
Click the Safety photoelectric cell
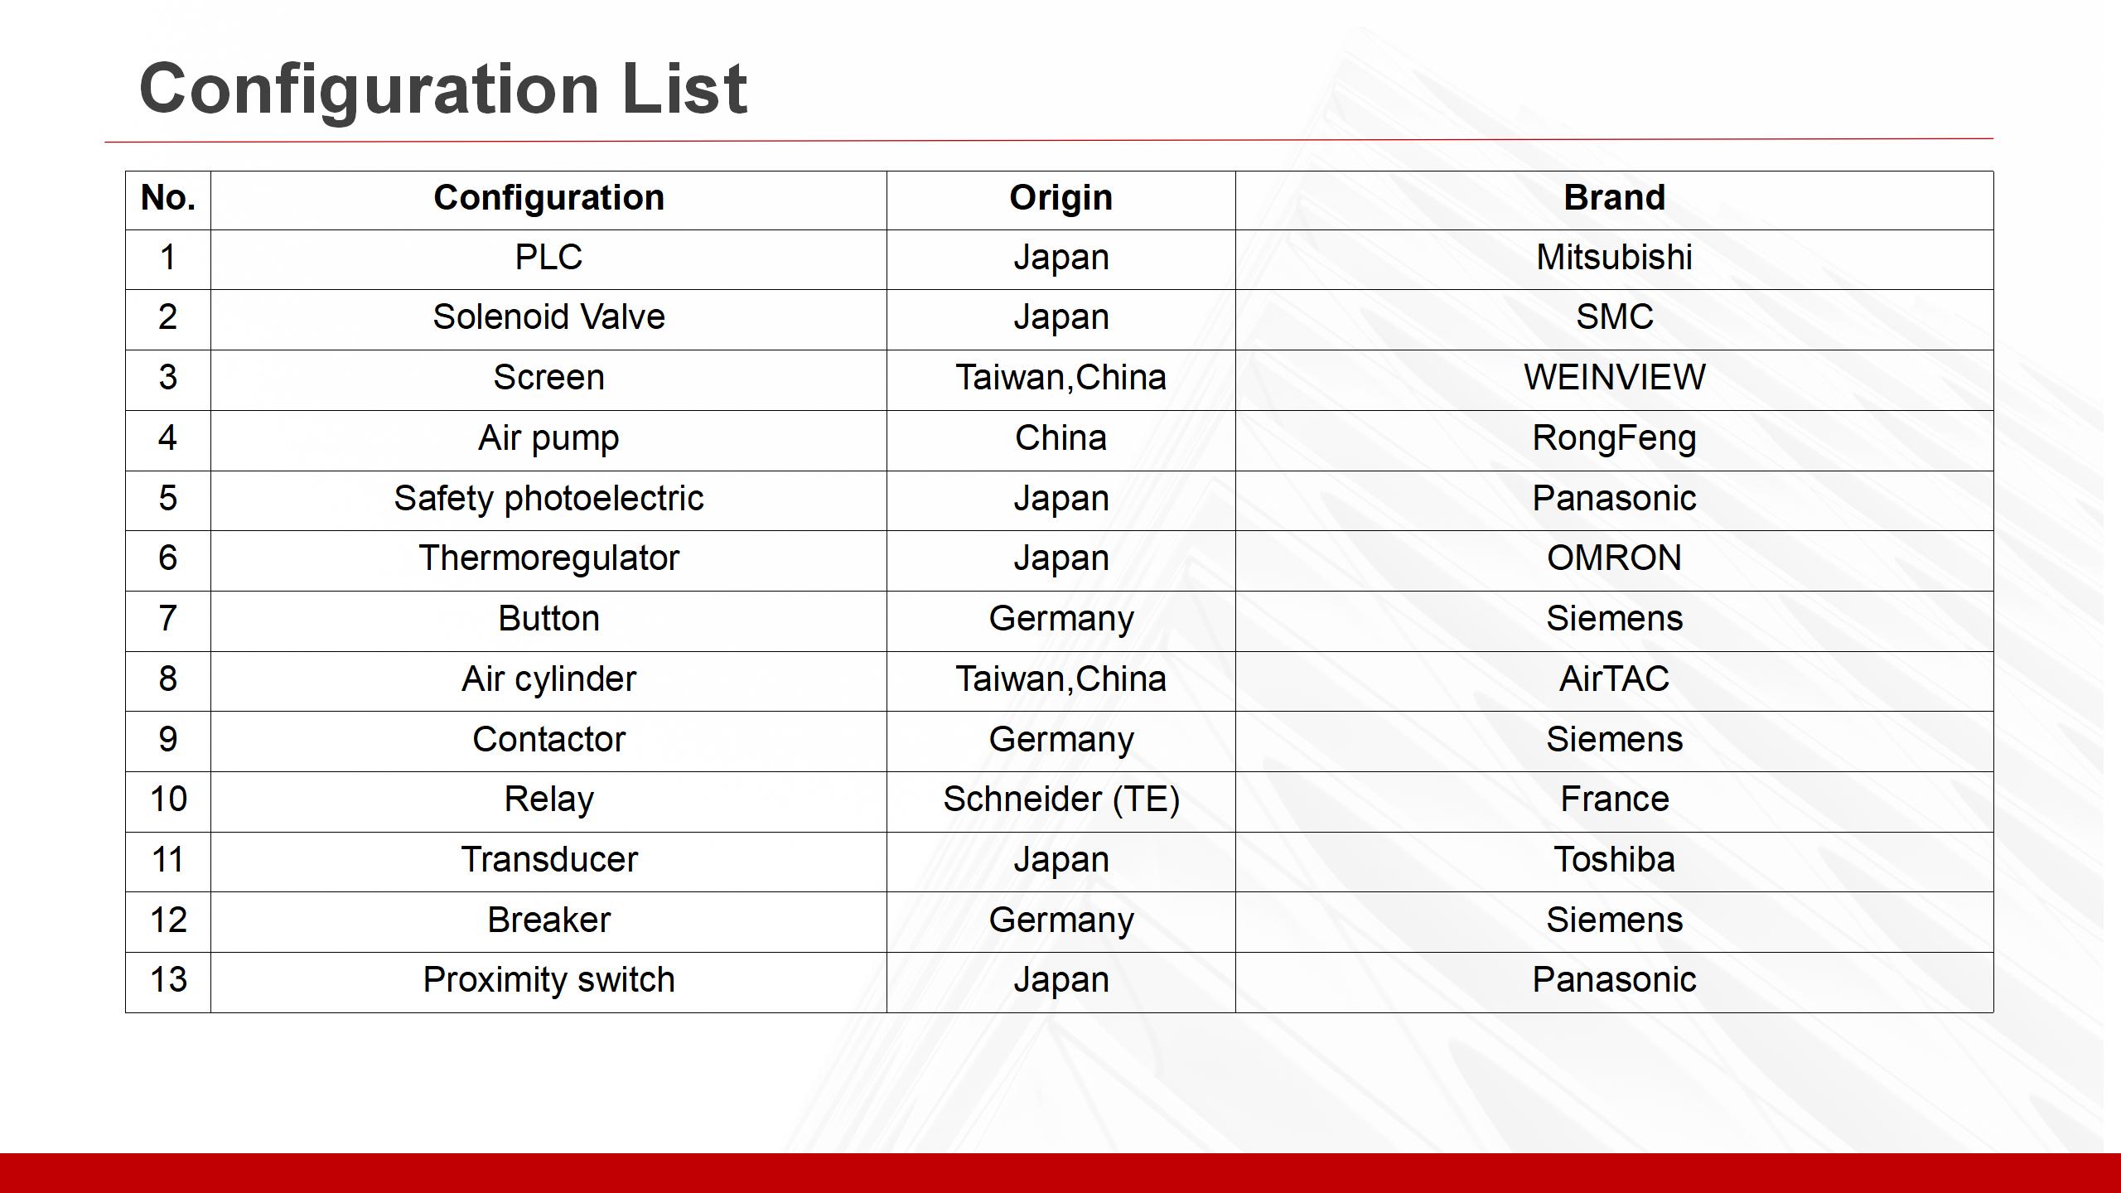point(548,499)
